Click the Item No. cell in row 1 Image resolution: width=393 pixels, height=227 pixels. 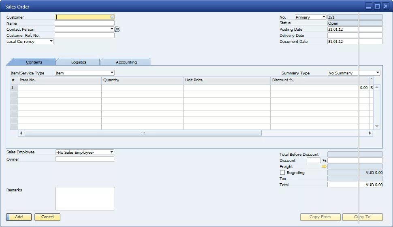tap(60, 87)
